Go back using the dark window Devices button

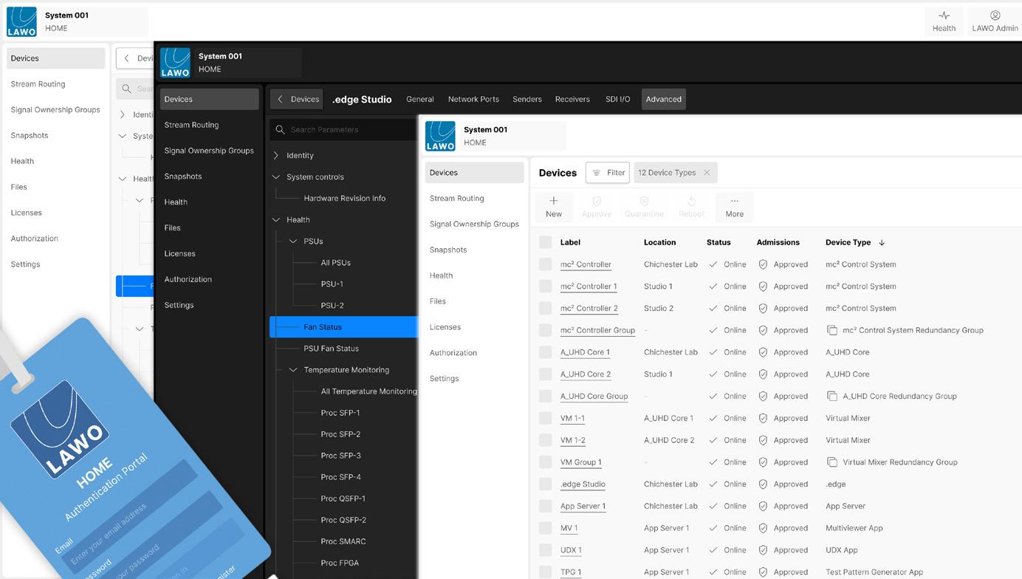pos(297,99)
